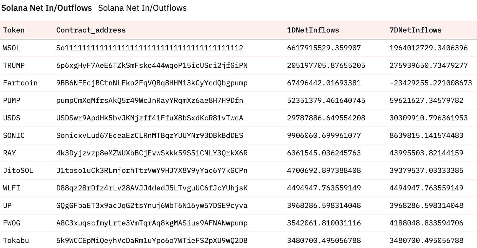Viewport: 477px width, 248px height.
Task: Click the USDS token cell
Action: [12, 118]
